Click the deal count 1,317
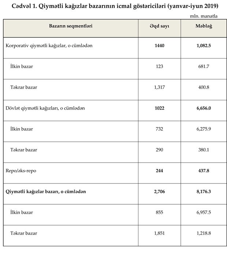The width and height of the screenshot is (227, 264). [159, 87]
